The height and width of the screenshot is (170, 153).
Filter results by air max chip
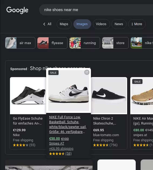click(20, 43)
